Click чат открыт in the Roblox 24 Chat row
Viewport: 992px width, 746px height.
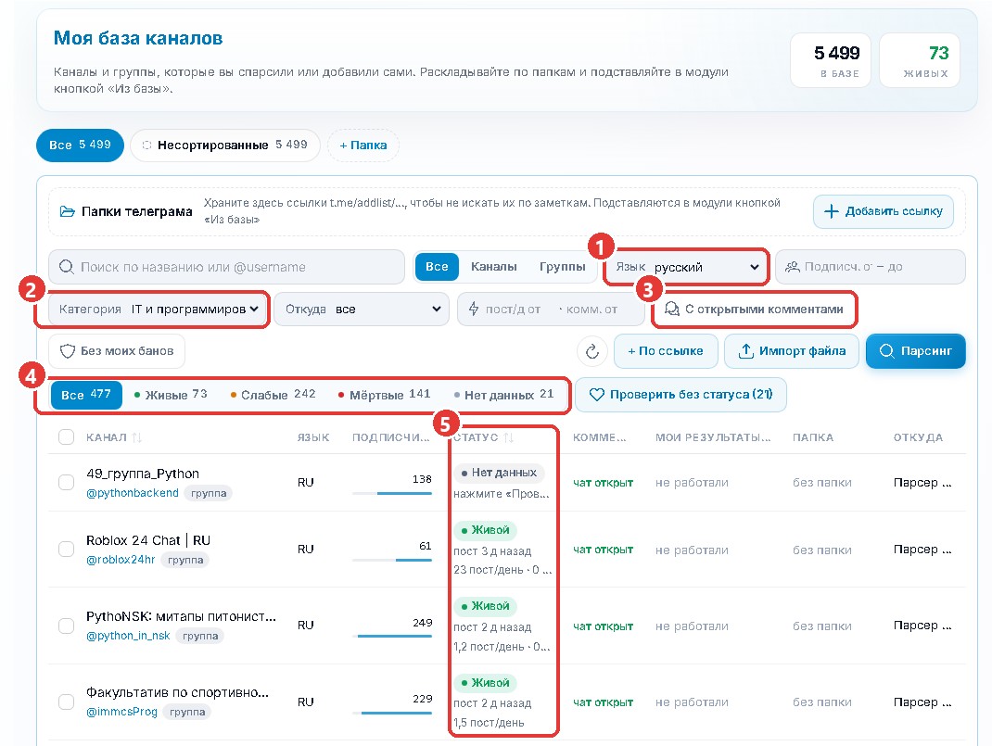pos(603,550)
